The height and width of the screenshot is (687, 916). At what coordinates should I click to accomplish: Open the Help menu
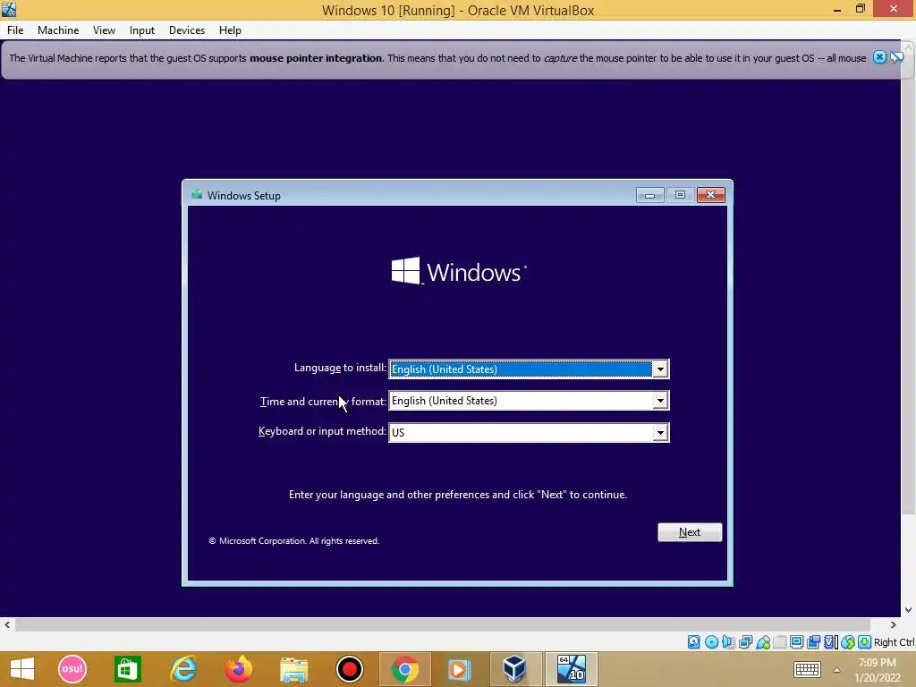[x=230, y=30]
